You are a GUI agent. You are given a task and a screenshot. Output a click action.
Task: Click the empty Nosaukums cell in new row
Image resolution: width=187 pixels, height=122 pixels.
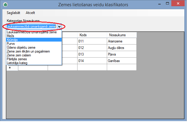point(122,67)
